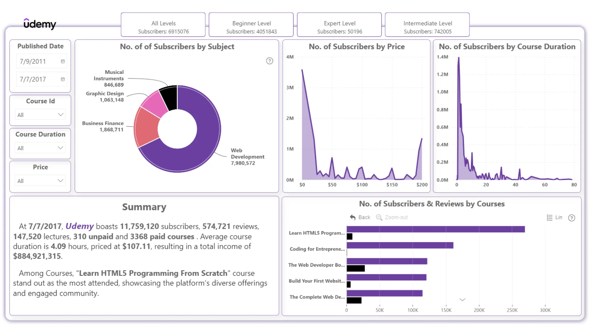This screenshot has width=594, height=334.
Task: Edit the start date field 7/9/2011
Action: 41,62
